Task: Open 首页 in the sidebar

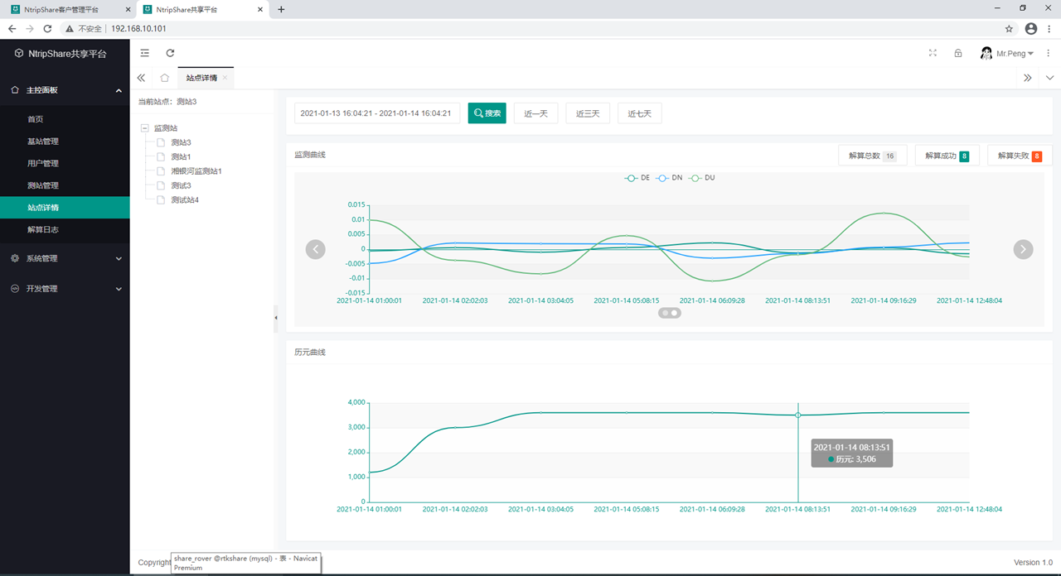Action: coord(65,119)
